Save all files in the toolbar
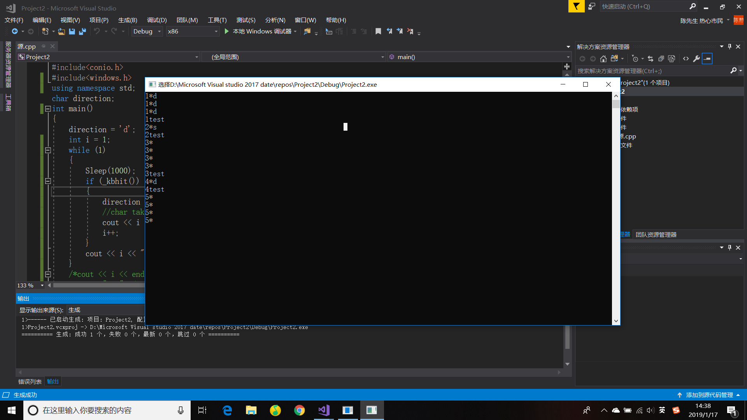 [x=82, y=31]
